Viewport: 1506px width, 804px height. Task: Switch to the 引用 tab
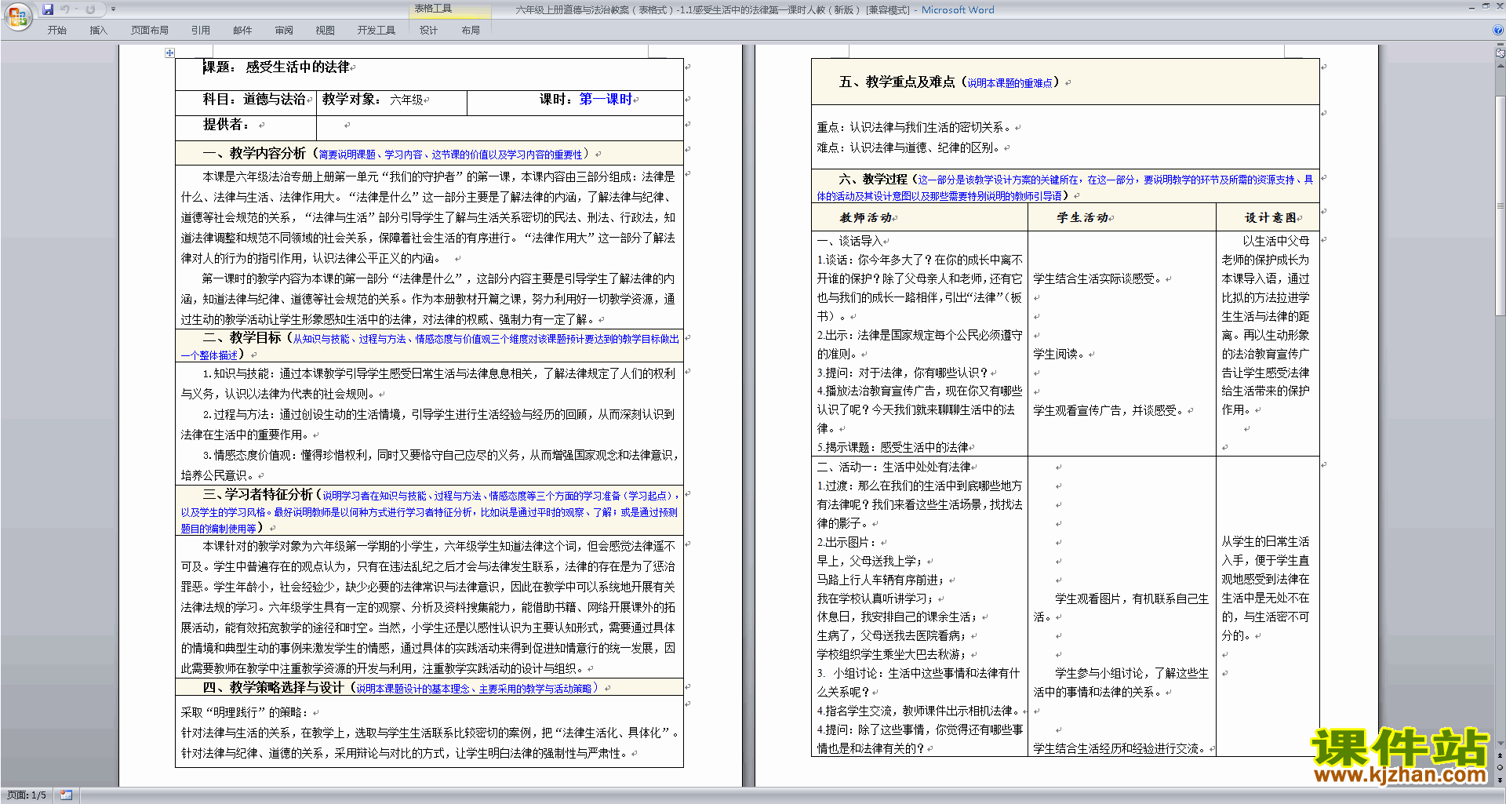tap(201, 31)
